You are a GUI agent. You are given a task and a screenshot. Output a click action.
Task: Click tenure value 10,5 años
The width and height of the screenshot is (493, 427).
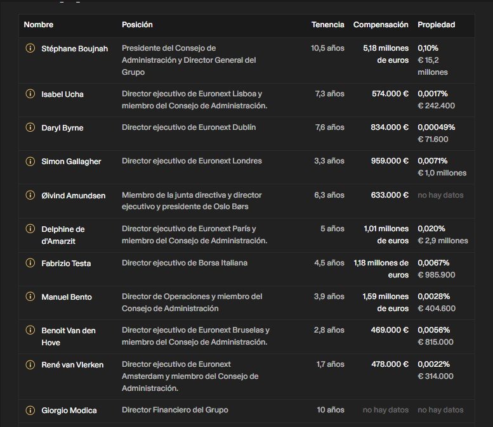tap(327, 48)
